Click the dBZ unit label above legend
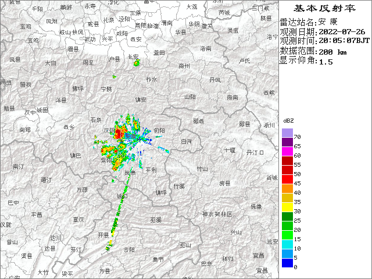 [x=288, y=120]
